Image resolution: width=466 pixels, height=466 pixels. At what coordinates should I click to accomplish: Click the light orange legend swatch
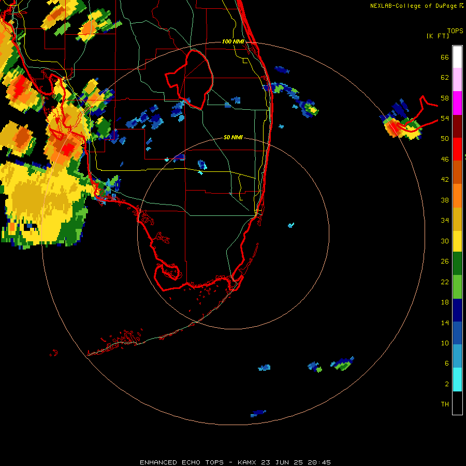point(457,196)
